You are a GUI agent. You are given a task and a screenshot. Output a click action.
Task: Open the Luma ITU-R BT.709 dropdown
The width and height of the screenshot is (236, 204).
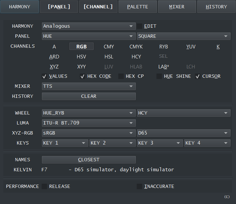(89, 123)
